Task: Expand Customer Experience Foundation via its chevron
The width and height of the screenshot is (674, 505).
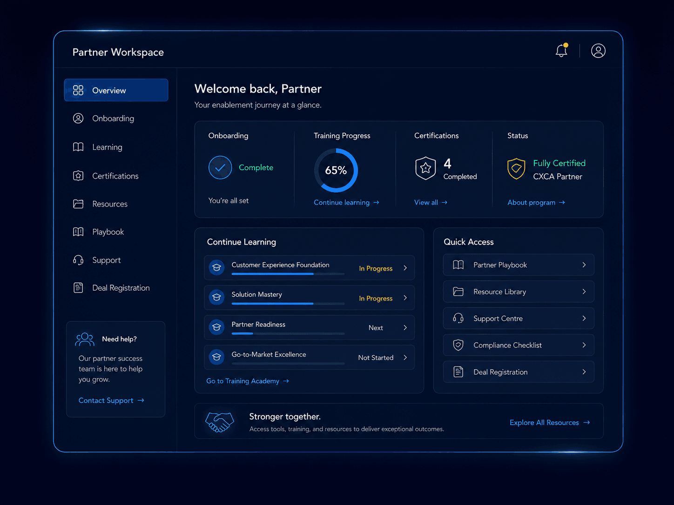Action: point(405,268)
